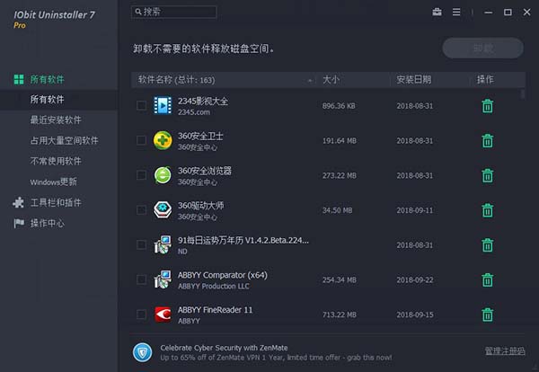Click trash icon for ABBYY FineReader 11
This screenshot has height=372, width=539.
pos(488,314)
